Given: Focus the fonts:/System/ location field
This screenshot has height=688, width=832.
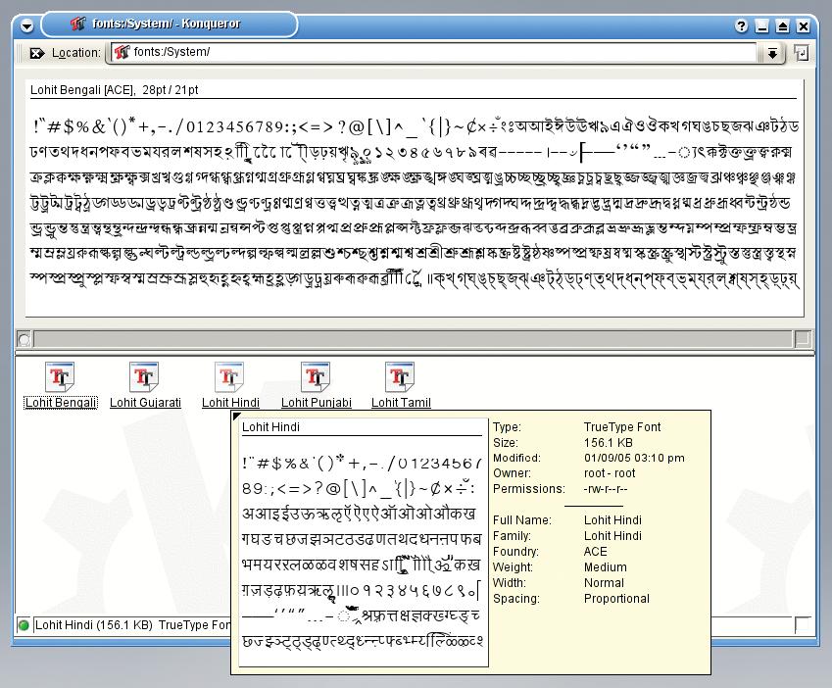Looking at the screenshot, I should pos(433,53).
